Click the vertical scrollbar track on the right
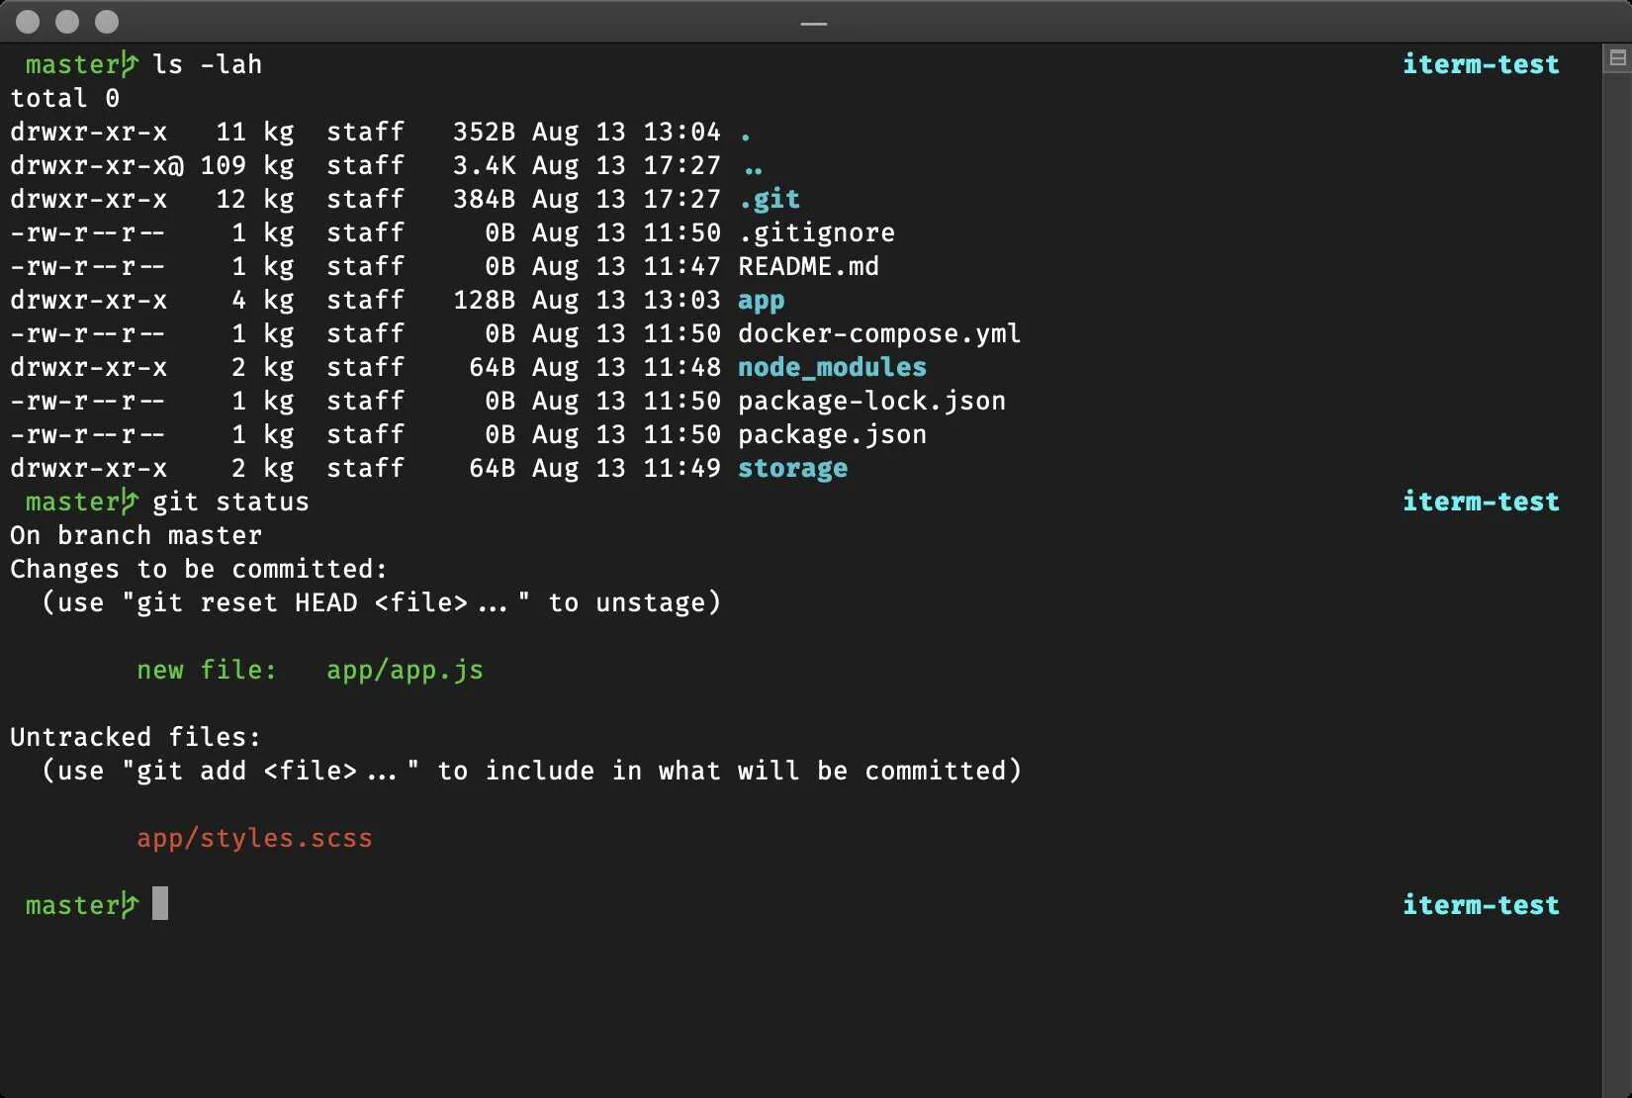Viewport: 1632px width, 1098px height. pos(1617,594)
